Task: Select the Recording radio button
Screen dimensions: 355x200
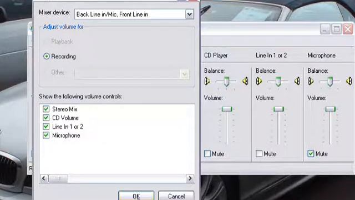Action: (x=47, y=56)
